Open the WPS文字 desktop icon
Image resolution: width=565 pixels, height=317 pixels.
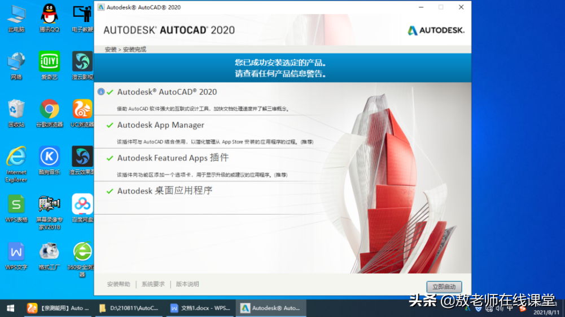pyautogui.click(x=16, y=251)
